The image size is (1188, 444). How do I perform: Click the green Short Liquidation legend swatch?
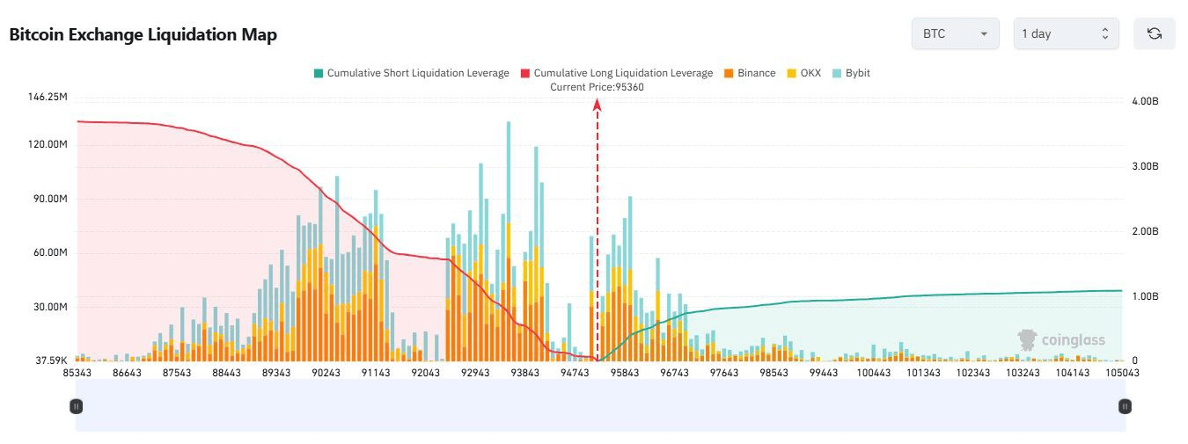(318, 73)
